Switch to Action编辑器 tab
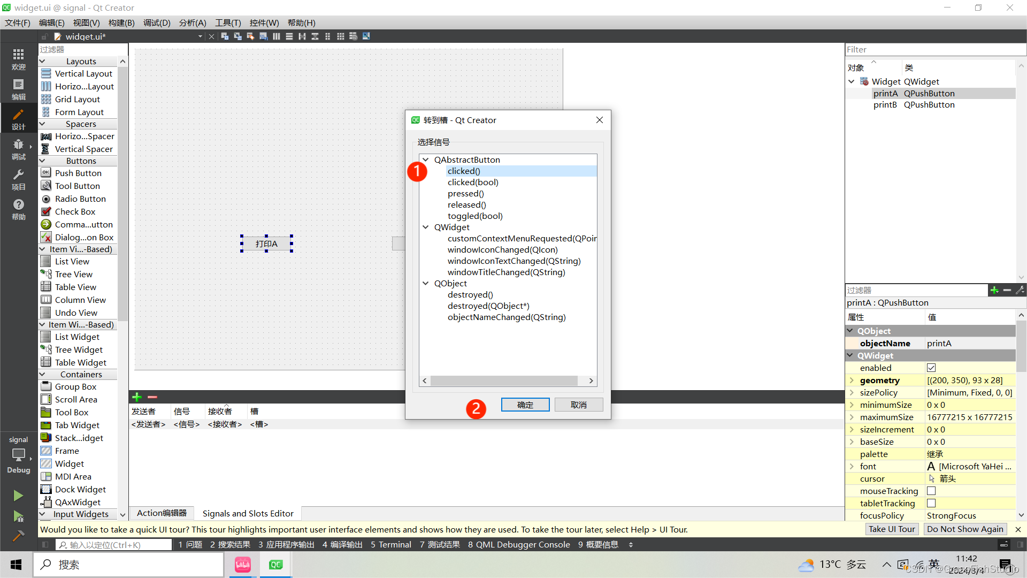Viewport: 1027px width, 578px height. point(162,513)
